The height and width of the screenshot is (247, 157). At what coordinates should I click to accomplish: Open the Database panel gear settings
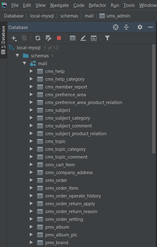pos(140,27)
